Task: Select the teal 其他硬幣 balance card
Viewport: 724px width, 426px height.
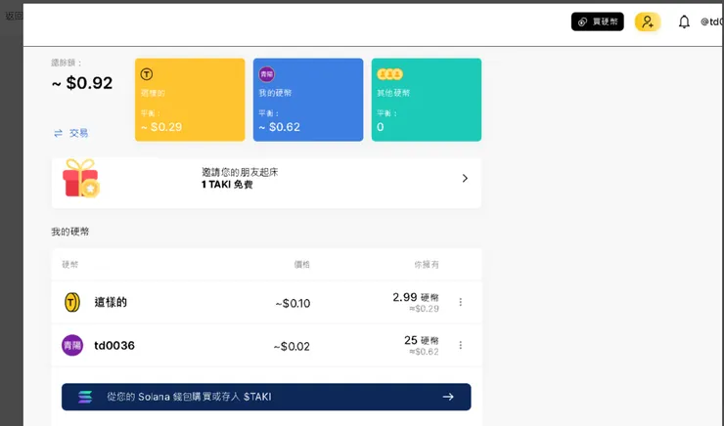Action: [427, 100]
